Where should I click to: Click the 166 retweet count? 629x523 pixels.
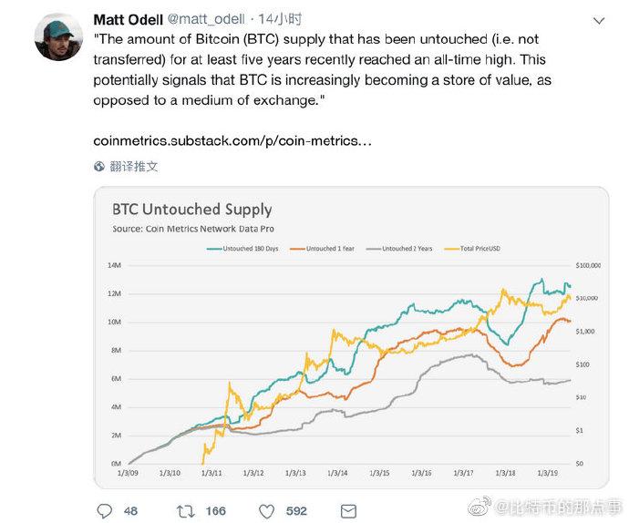tap(215, 510)
